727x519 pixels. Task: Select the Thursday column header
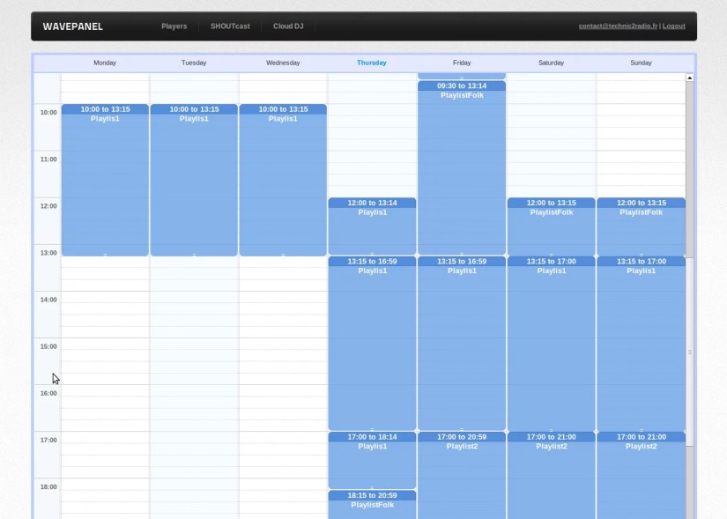tap(372, 63)
